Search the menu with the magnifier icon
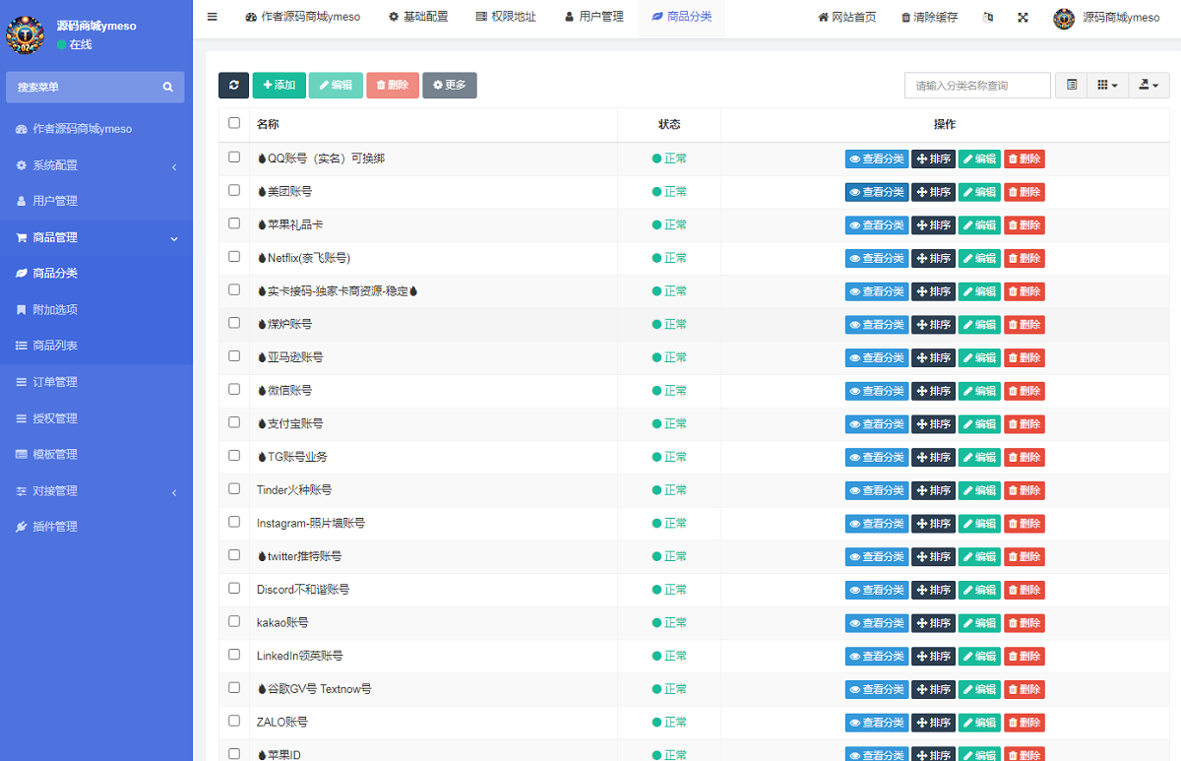 click(x=167, y=88)
